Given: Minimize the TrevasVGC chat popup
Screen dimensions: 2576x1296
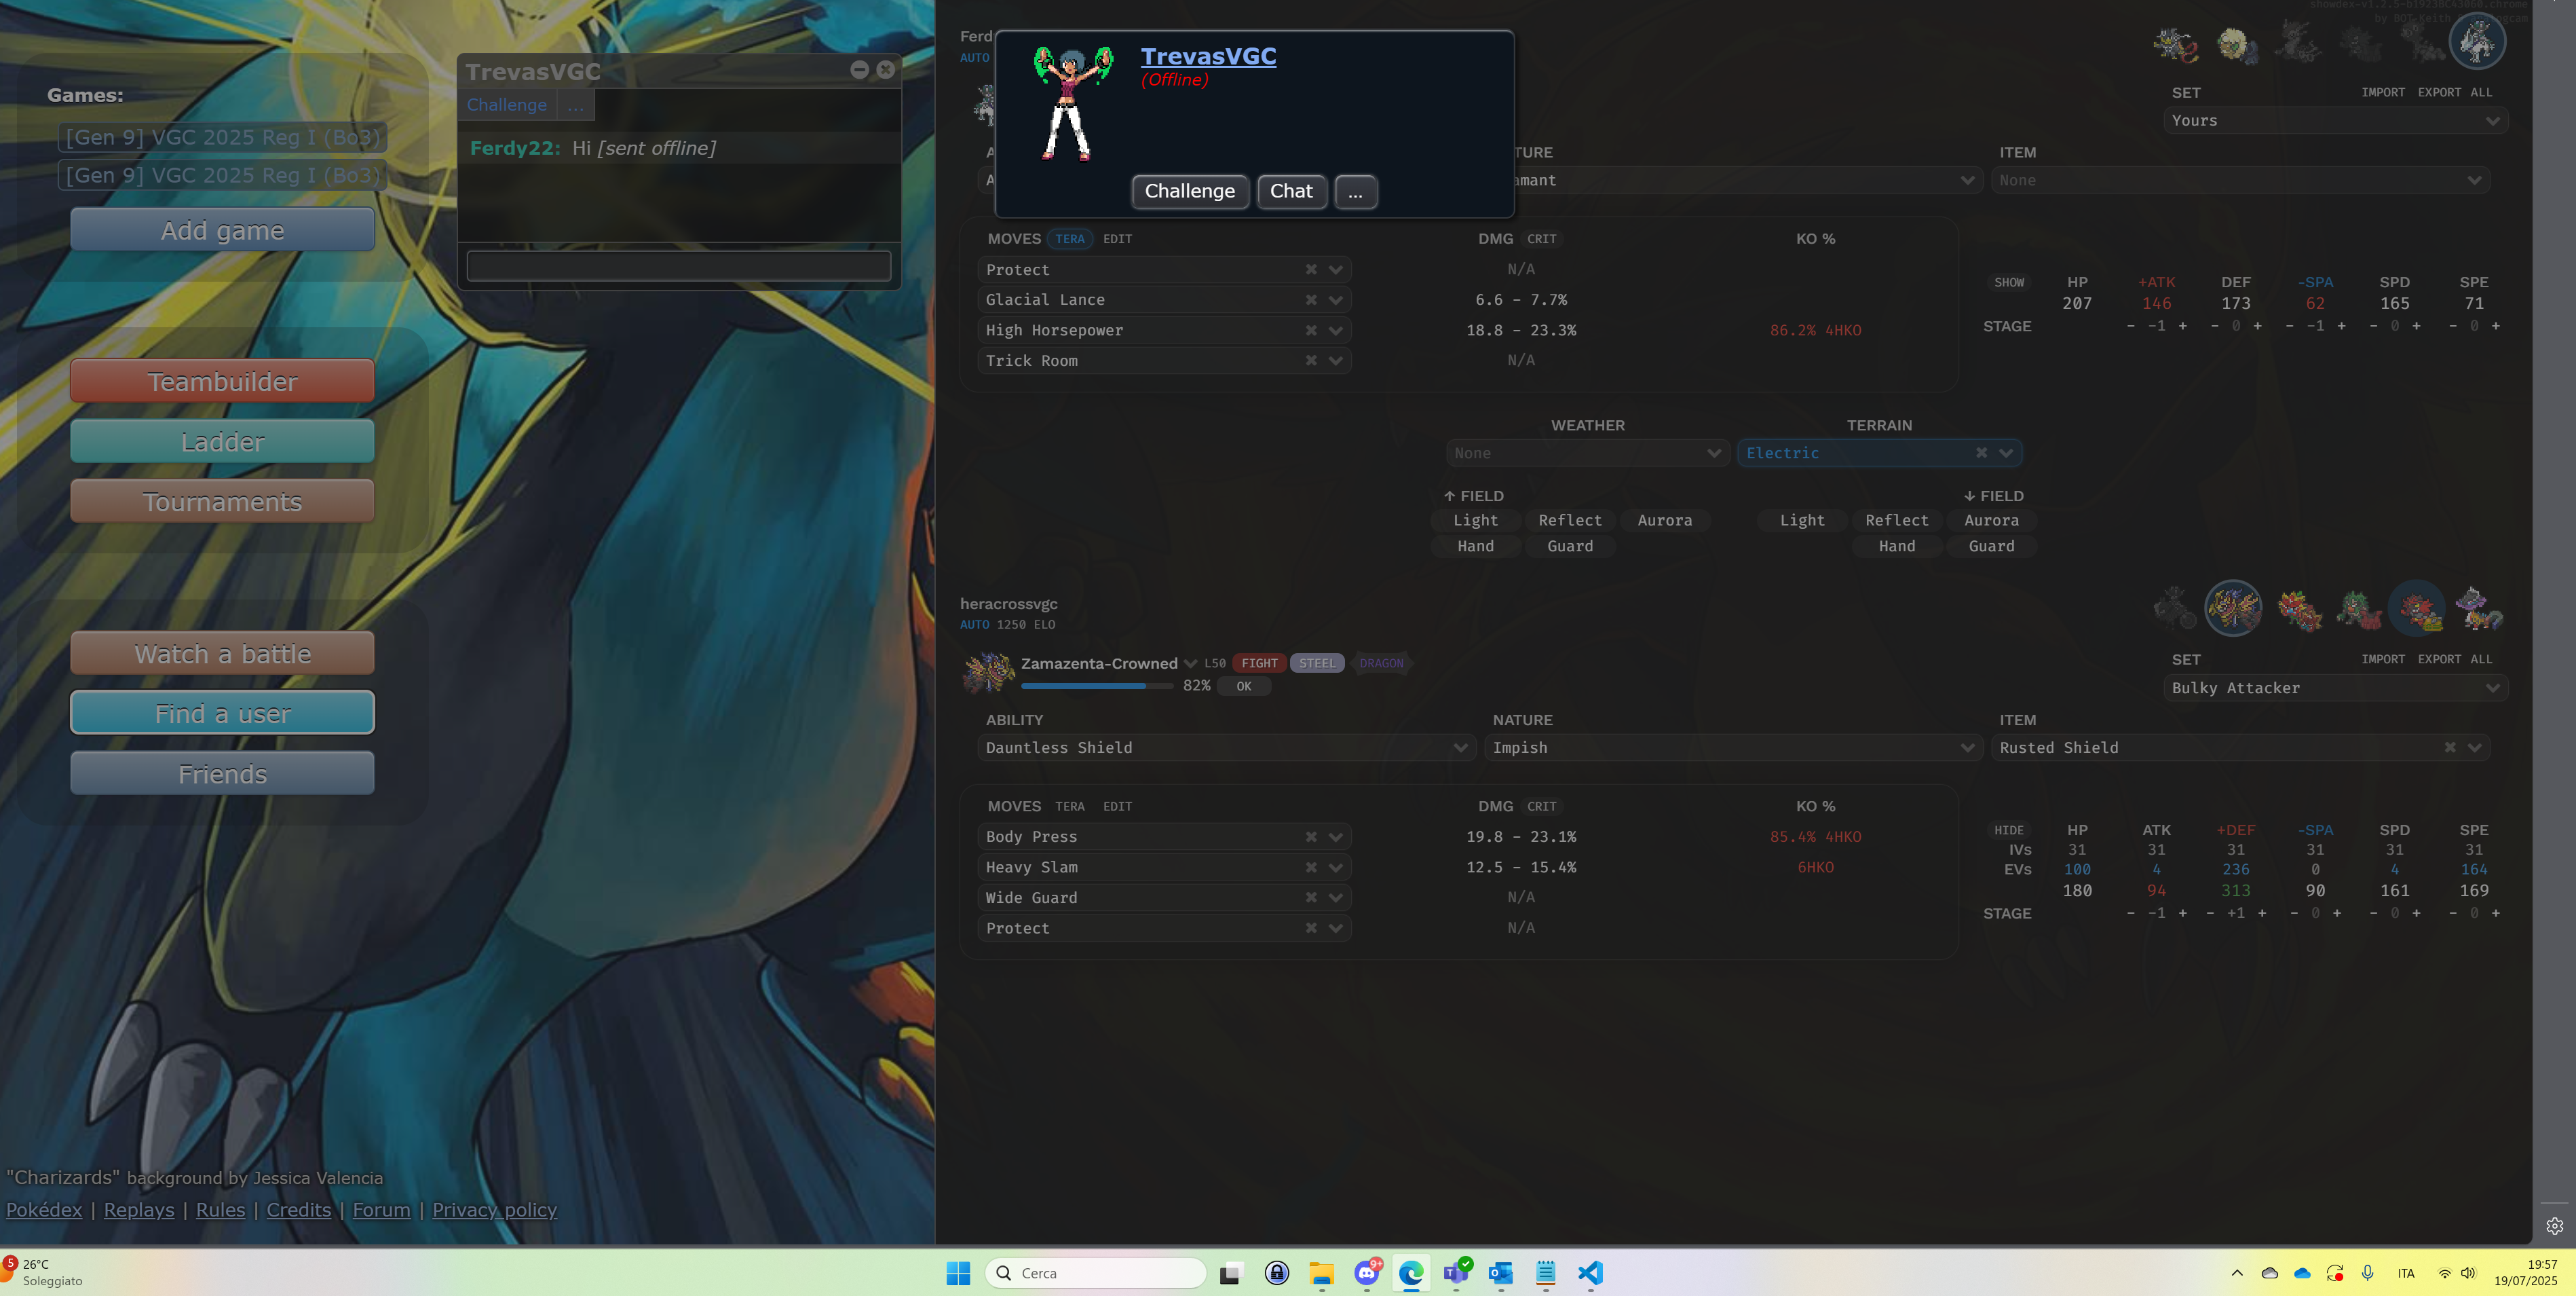Looking at the screenshot, I should (859, 69).
